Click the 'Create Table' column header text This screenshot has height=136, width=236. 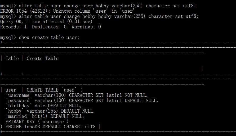(42, 58)
